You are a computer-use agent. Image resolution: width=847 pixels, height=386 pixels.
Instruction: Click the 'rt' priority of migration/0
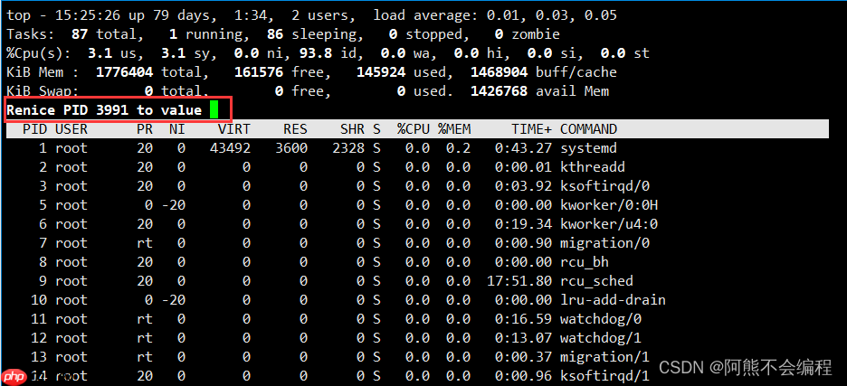[145, 243]
